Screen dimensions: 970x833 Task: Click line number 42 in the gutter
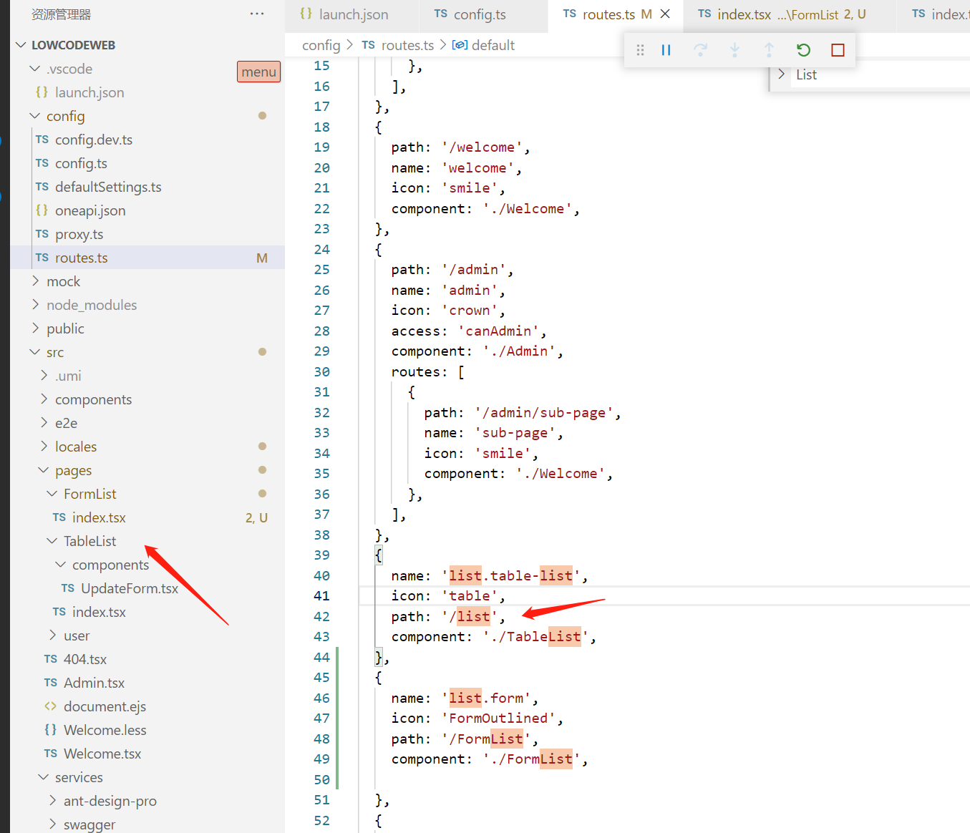322,615
